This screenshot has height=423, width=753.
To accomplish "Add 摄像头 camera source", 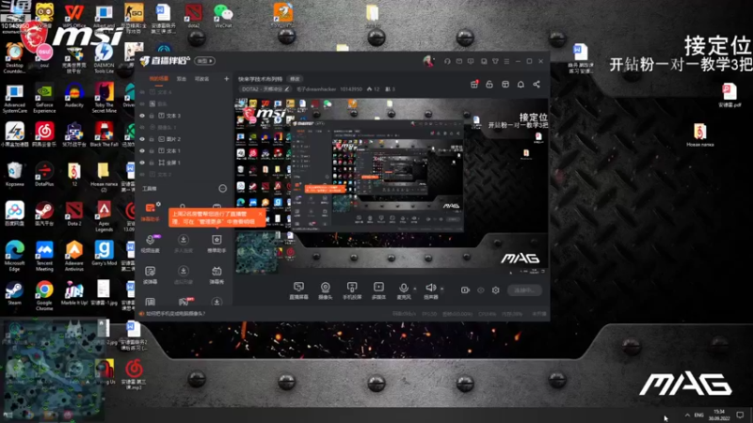I will (325, 290).
